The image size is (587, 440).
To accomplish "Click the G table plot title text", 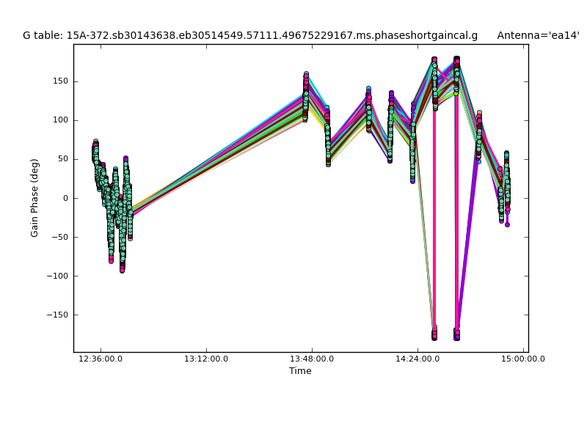I will [x=249, y=35].
